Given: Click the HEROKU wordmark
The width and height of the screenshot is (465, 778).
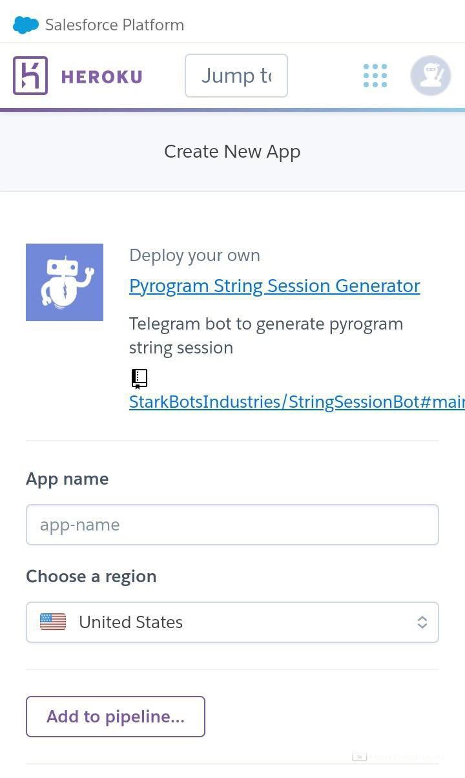Looking at the screenshot, I should point(102,77).
